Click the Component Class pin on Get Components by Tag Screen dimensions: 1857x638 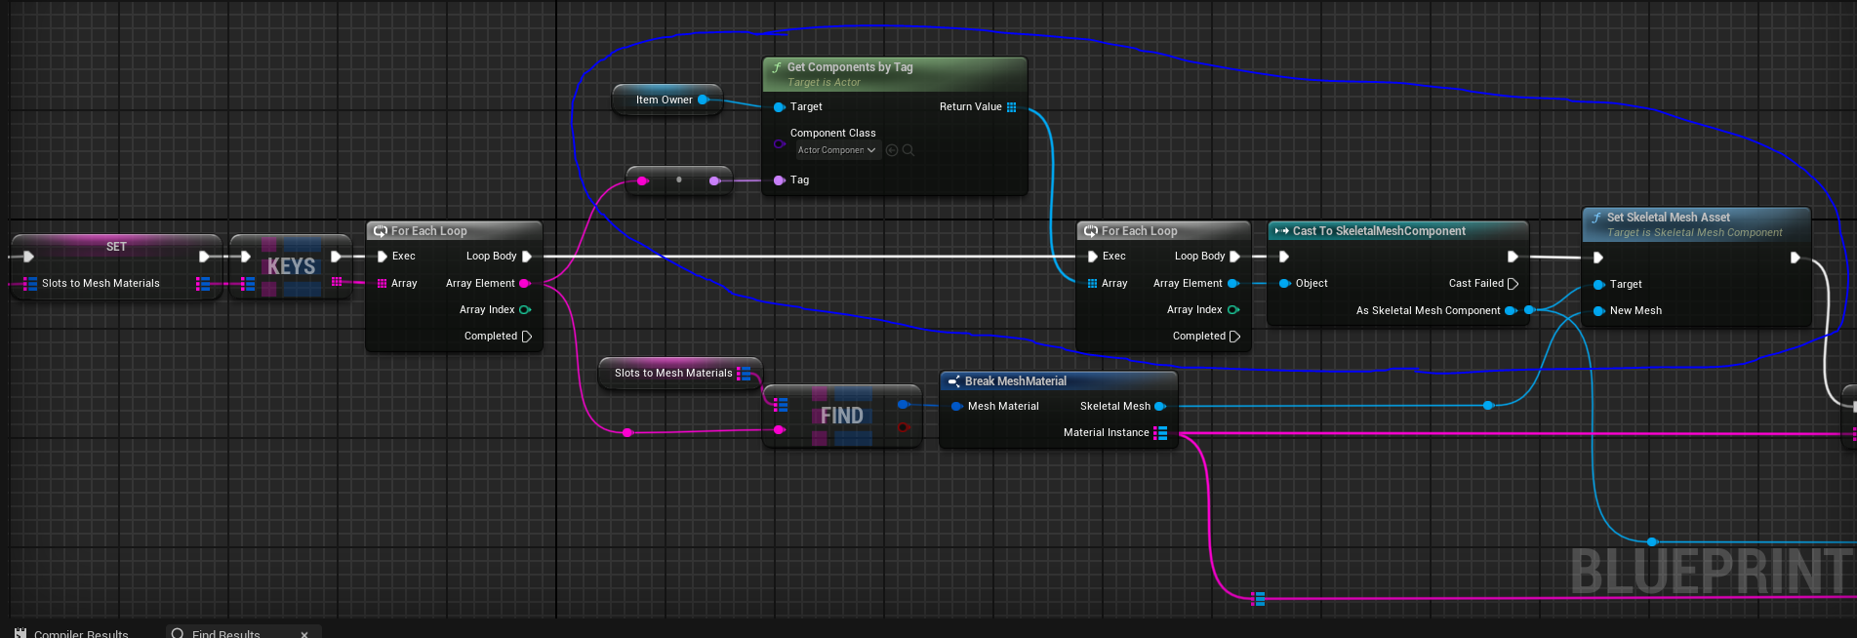click(x=779, y=143)
